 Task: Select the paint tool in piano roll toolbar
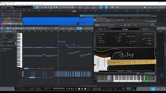13,28
